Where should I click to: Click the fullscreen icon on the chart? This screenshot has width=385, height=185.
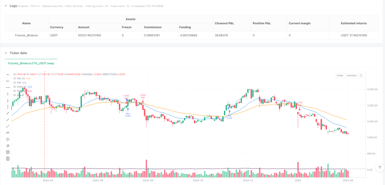[x=361, y=75]
